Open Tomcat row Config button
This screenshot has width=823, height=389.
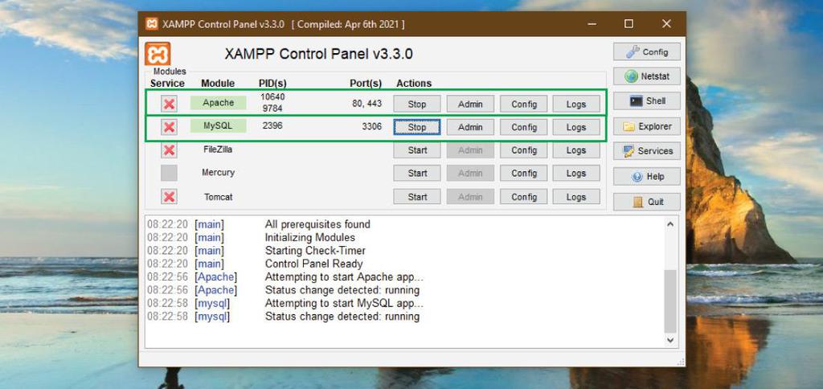[524, 197]
